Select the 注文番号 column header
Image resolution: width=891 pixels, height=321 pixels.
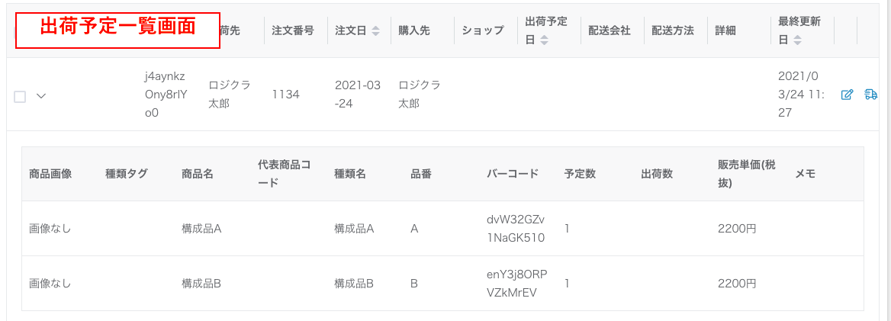click(293, 30)
